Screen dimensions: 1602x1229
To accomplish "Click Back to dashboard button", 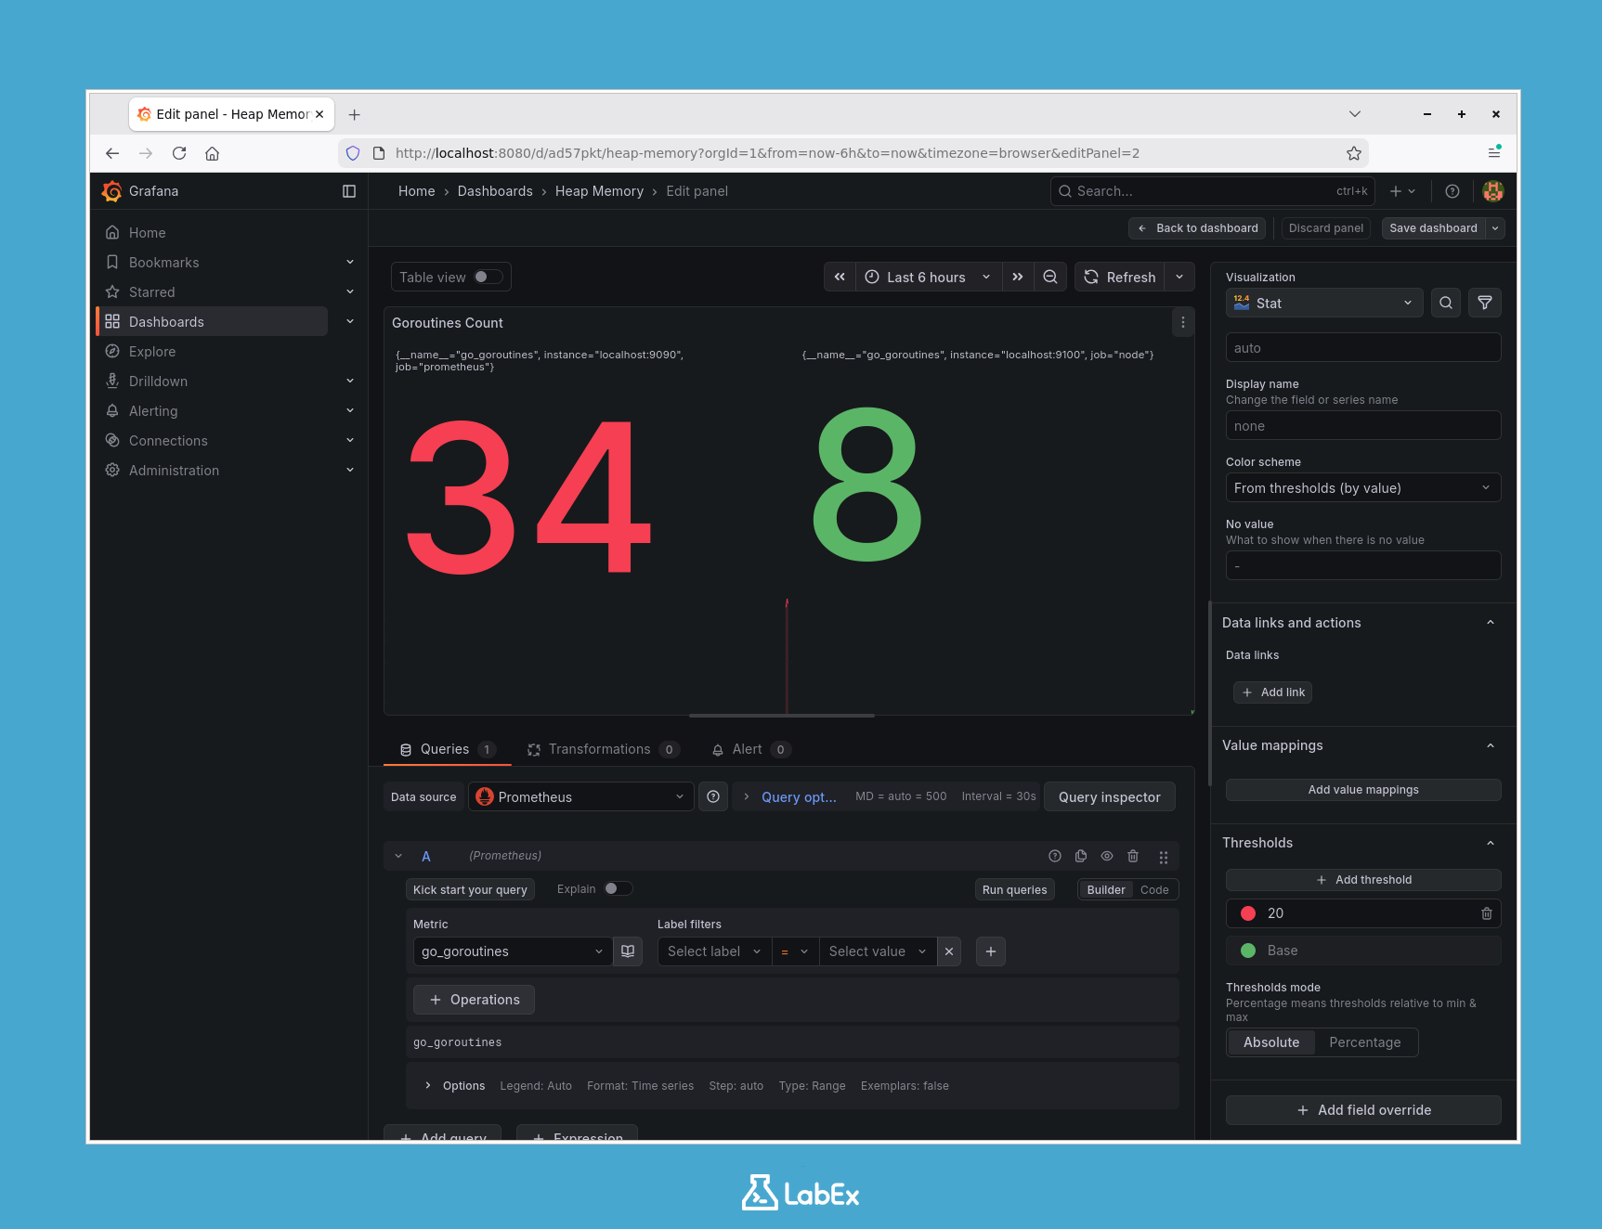I will coord(1198,228).
